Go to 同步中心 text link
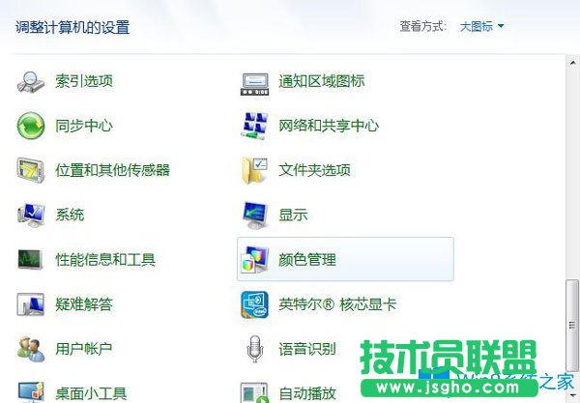This screenshot has height=403, width=580. [x=84, y=126]
